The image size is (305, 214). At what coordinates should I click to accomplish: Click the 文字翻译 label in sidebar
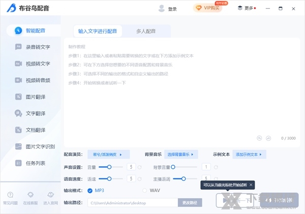tap(36, 113)
